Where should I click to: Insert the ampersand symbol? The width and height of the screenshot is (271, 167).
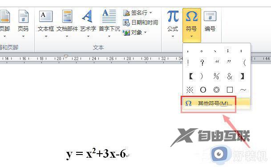(x=229, y=76)
